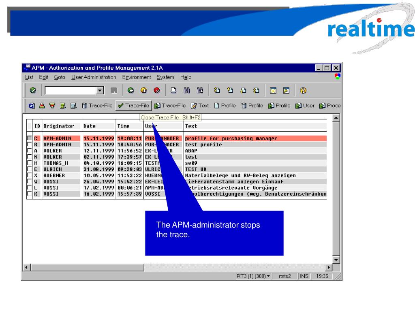Viewport: 415px width, 311px height.
Task: Click the Text edit button
Action: [x=200, y=106]
